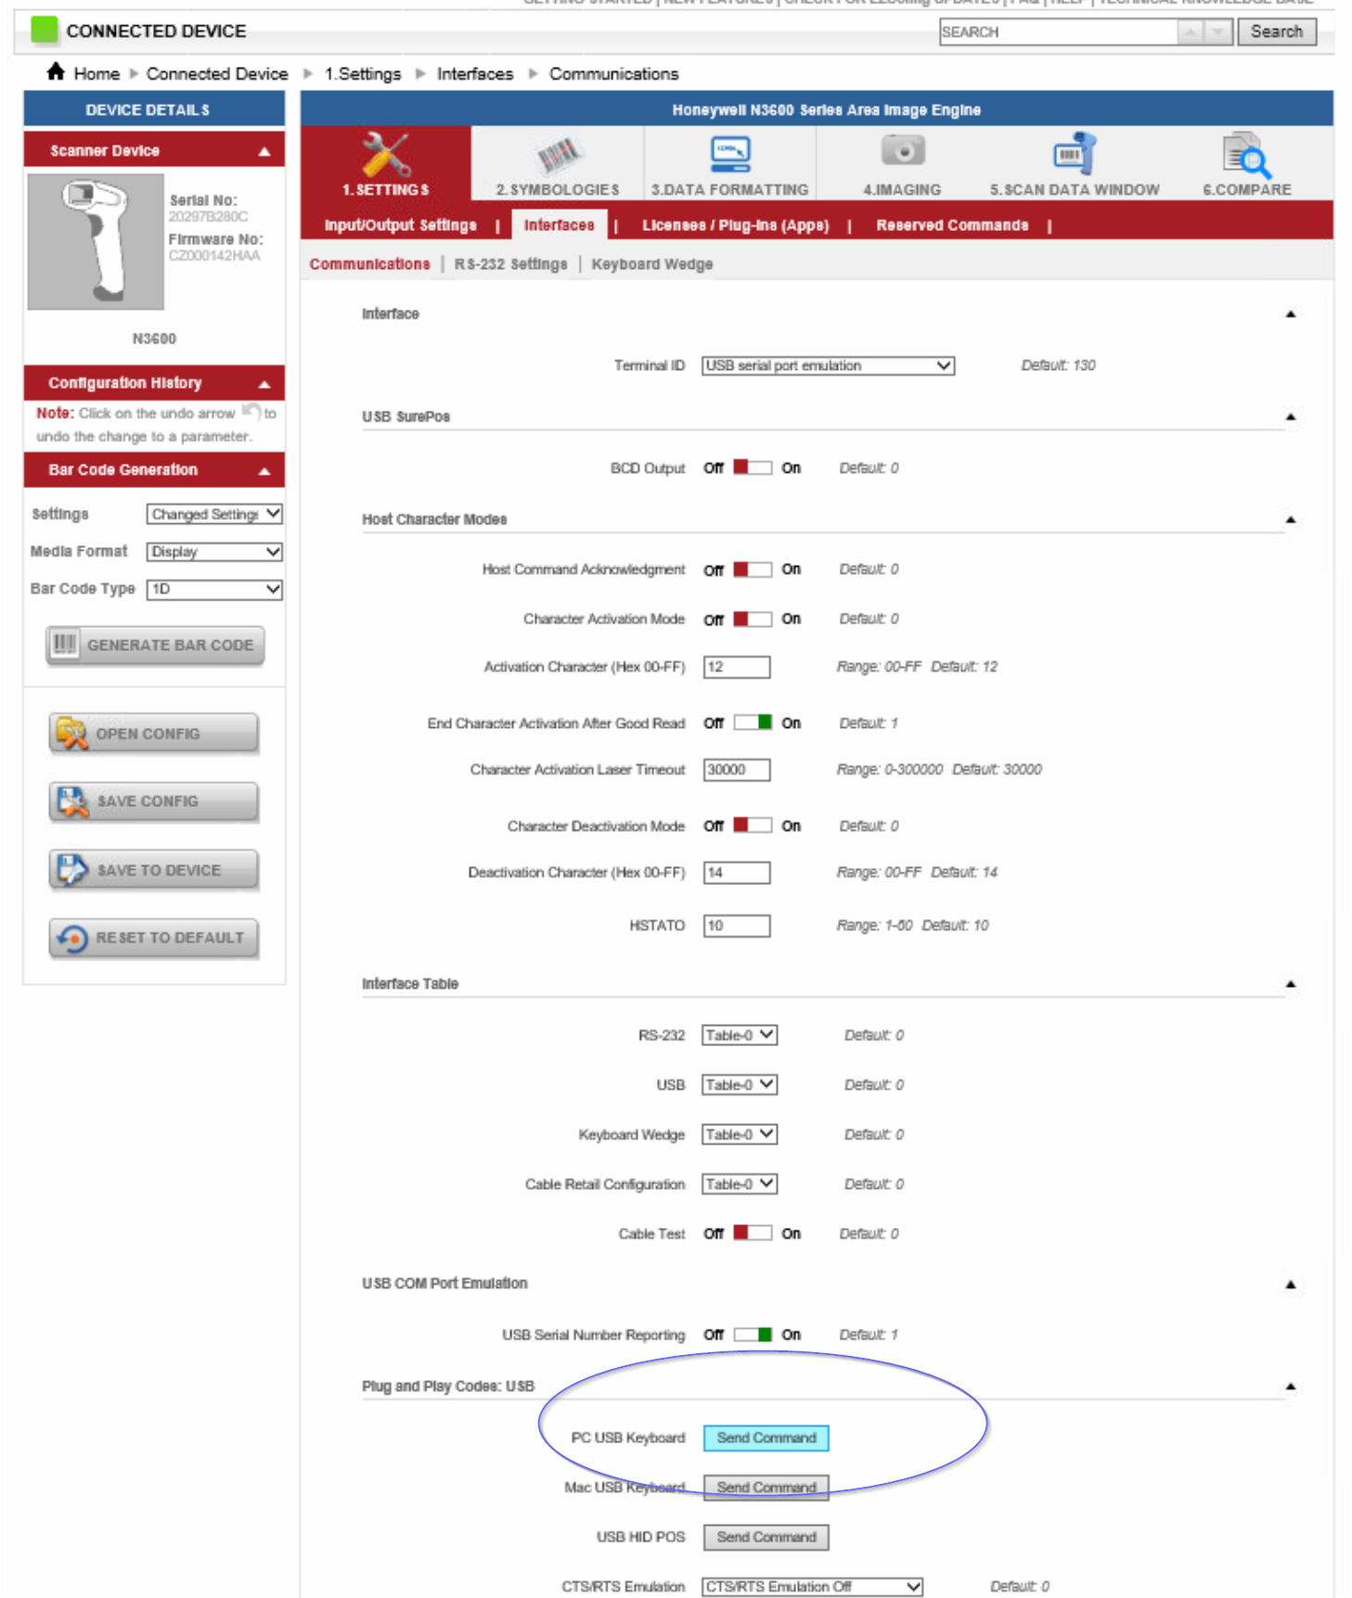Open the Keyboard Wedge table dropdown
Image resolution: width=1352 pixels, height=1598 pixels.
740,1134
